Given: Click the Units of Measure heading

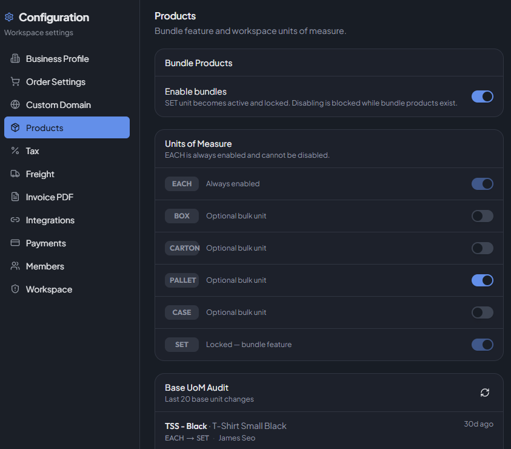Looking at the screenshot, I should pyautogui.click(x=198, y=144).
